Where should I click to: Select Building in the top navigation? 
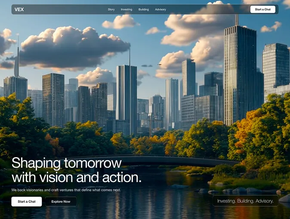point(144,9)
